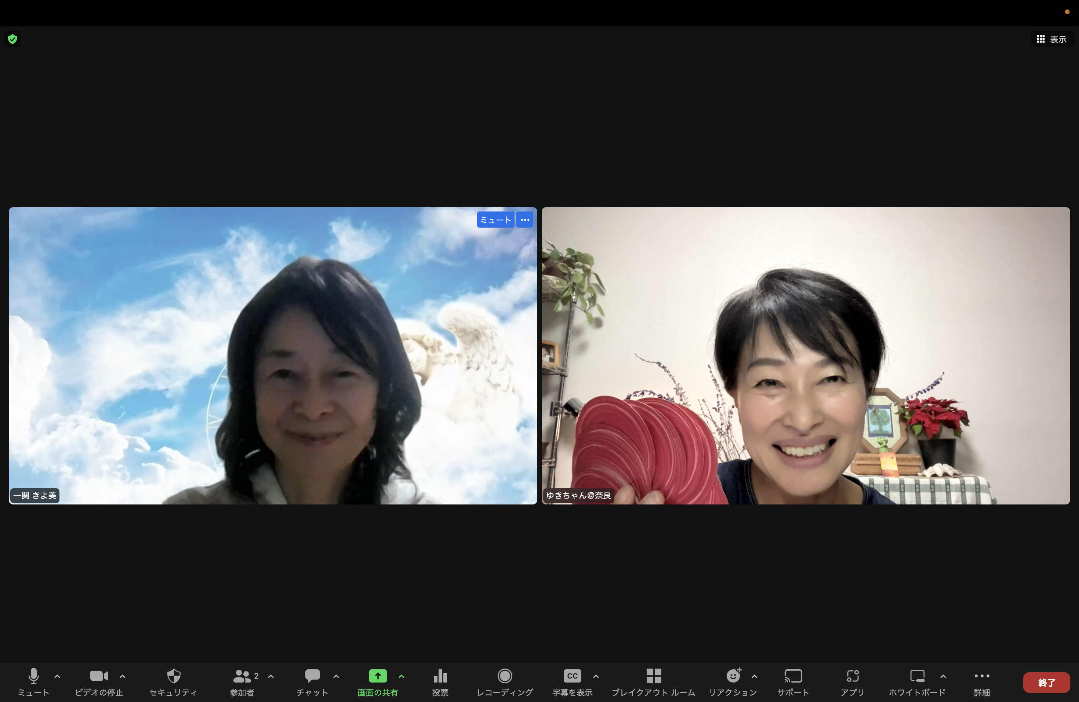
Task: Open the More (詳細) menu
Action: click(x=981, y=676)
